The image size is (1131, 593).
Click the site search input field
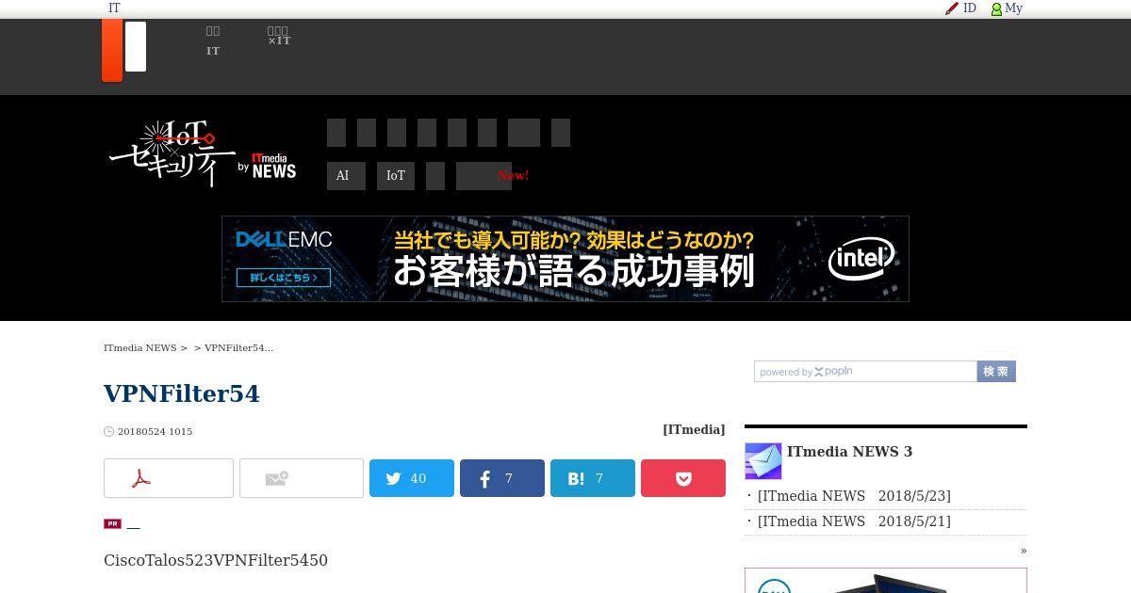[865, 372]
